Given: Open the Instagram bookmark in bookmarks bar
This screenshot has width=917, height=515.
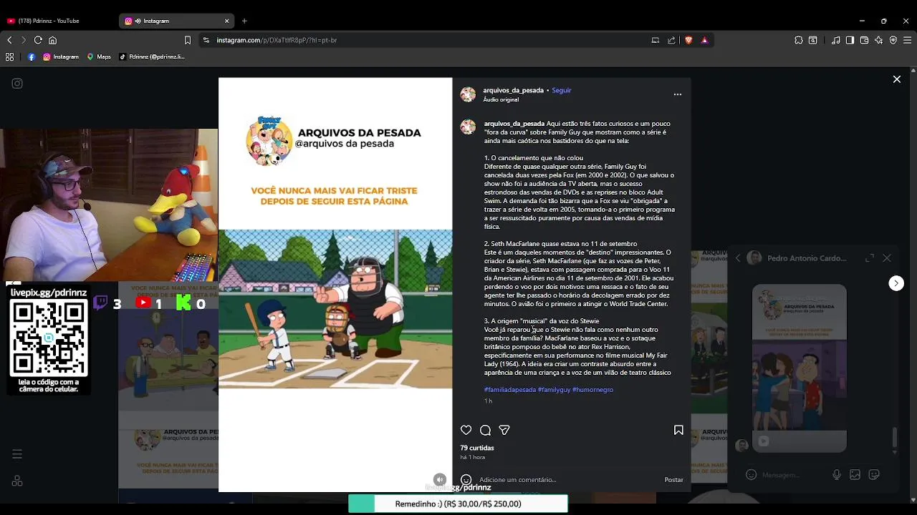Looking at the screenshot, I should pos(61,57).
